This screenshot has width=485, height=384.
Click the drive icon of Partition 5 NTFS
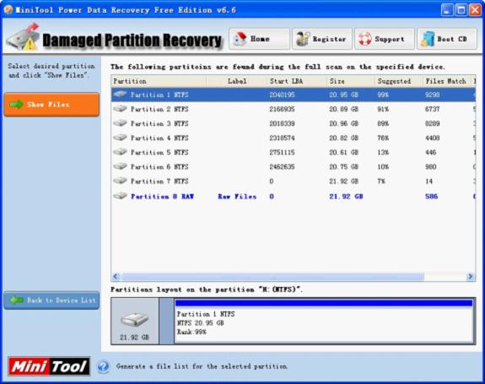coord(120,152)
